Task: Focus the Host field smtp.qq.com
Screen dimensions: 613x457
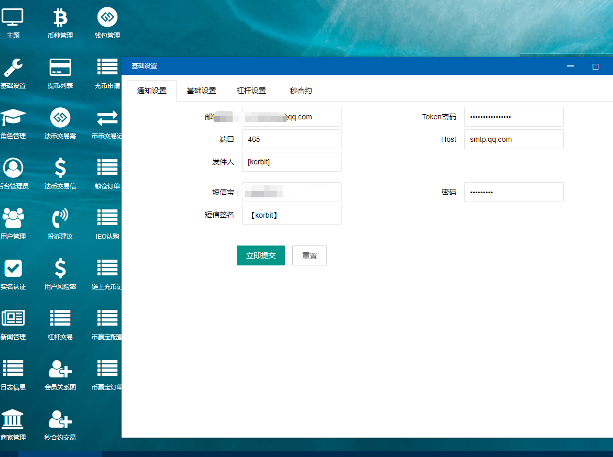Action: pyautogui.click(x=513, y=139)
